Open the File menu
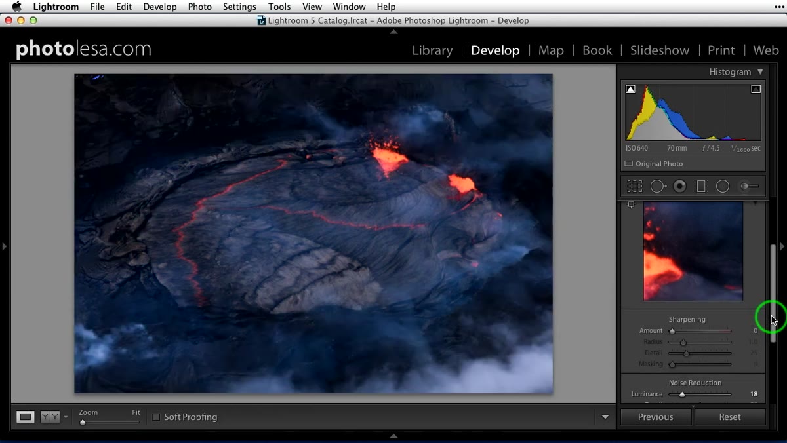 coord(97,7)
